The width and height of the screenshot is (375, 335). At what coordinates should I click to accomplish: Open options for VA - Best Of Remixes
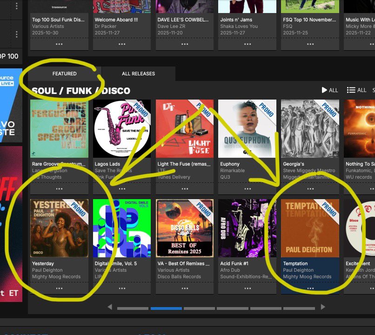185,288
